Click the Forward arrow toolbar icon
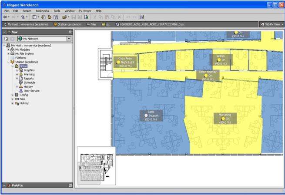The image size is (285, 195). (x=13, y=17)
